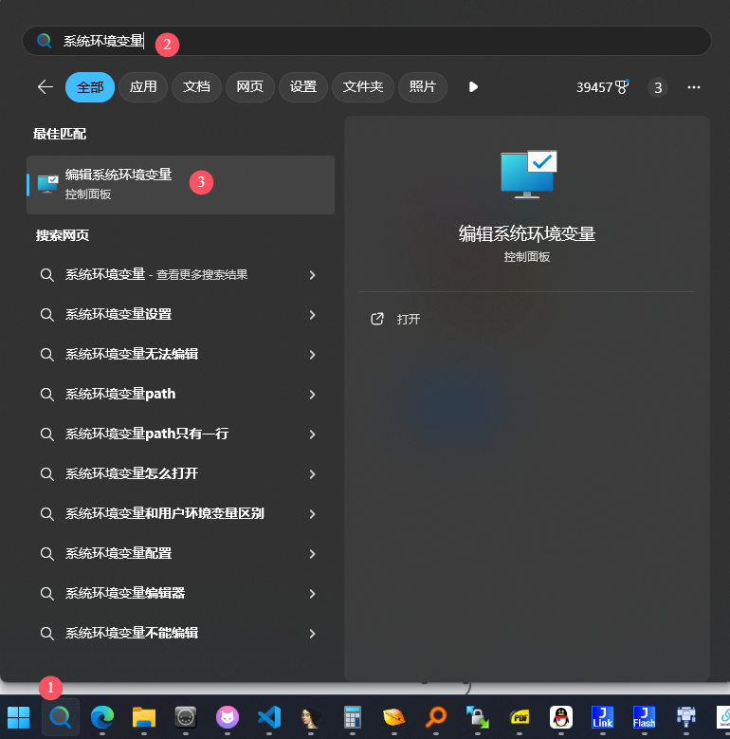The image size is (730, 739).
Task: Launch J-Flash from the taskbar
Action: 644,716
